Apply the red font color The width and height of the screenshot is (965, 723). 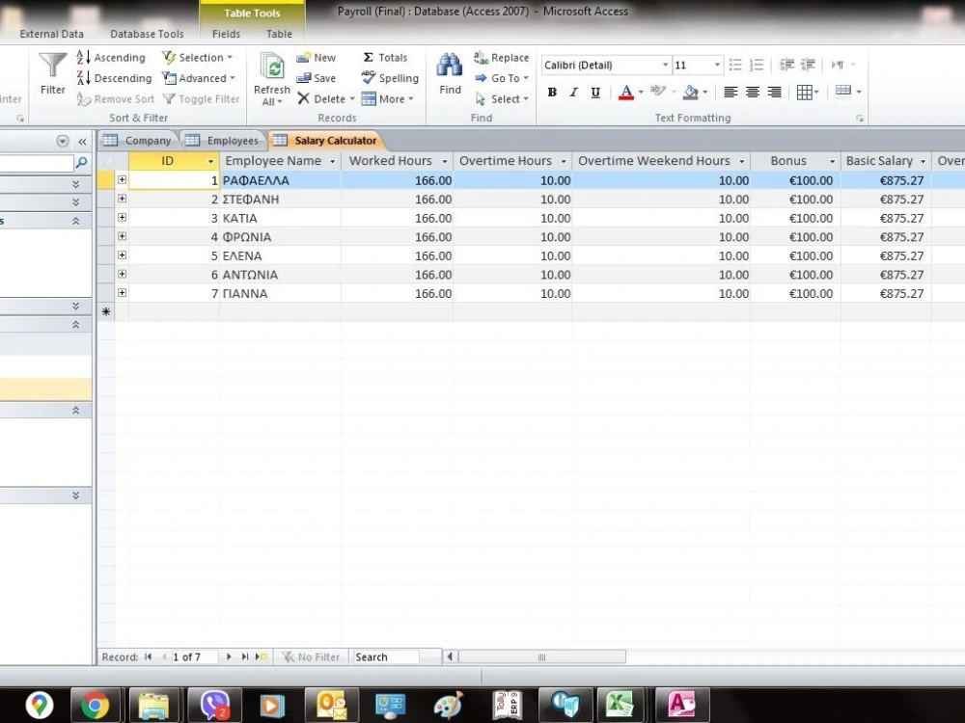[x=626, y=93]
